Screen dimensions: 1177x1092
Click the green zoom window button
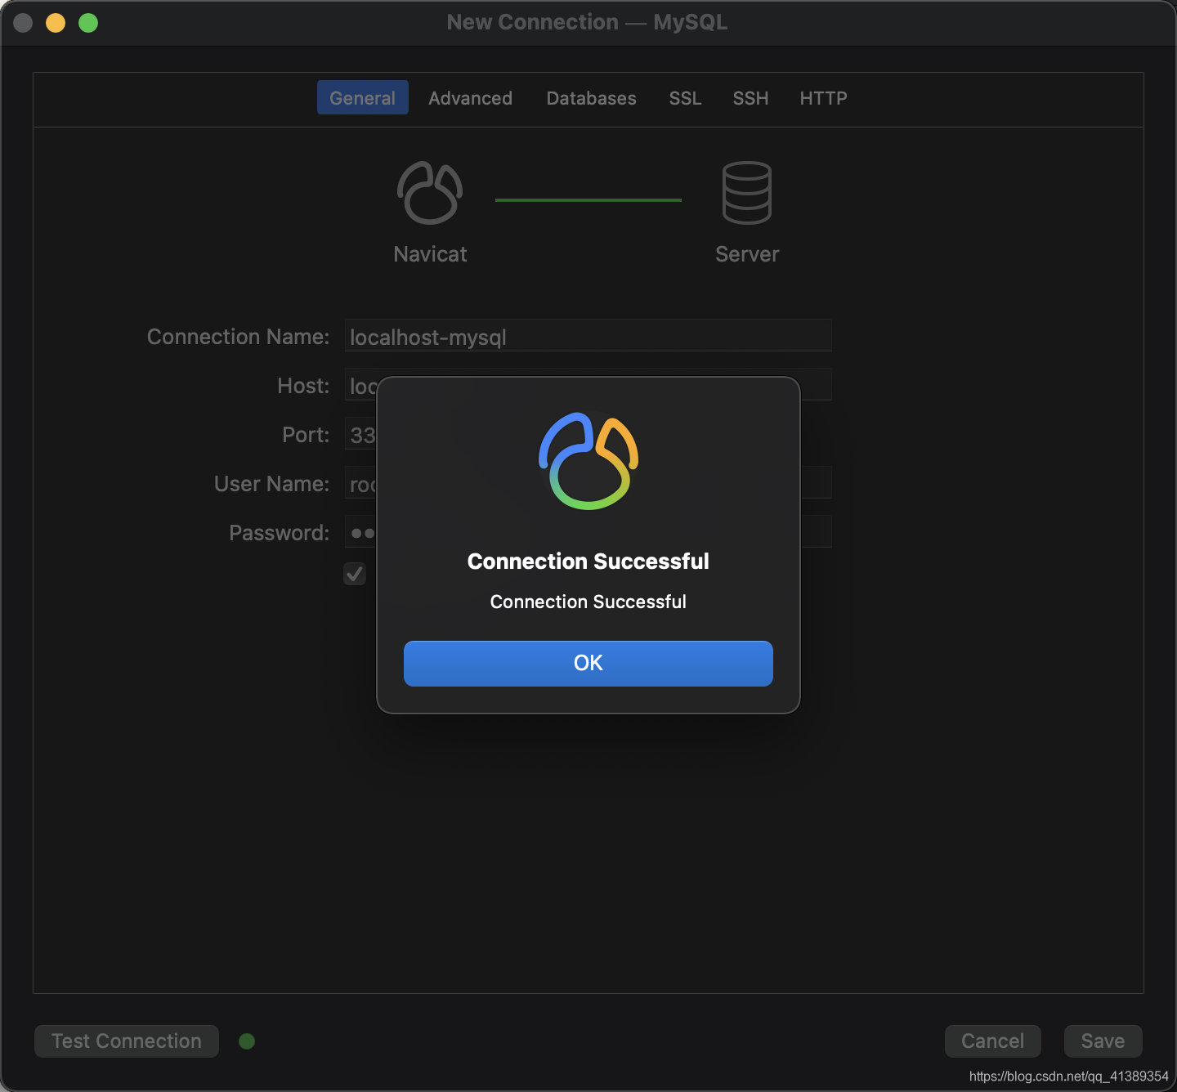pyautogui.click(x=88, y=23)
